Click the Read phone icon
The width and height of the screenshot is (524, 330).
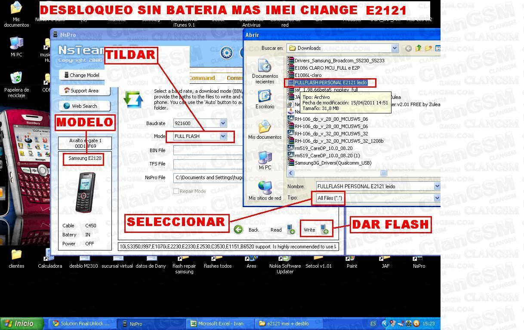pos(291,230)
